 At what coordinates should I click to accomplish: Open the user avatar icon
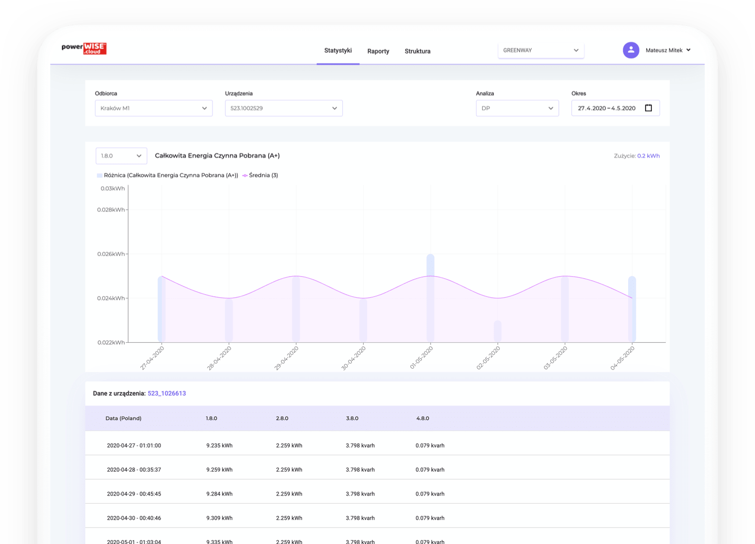click(x=631, y=50)
